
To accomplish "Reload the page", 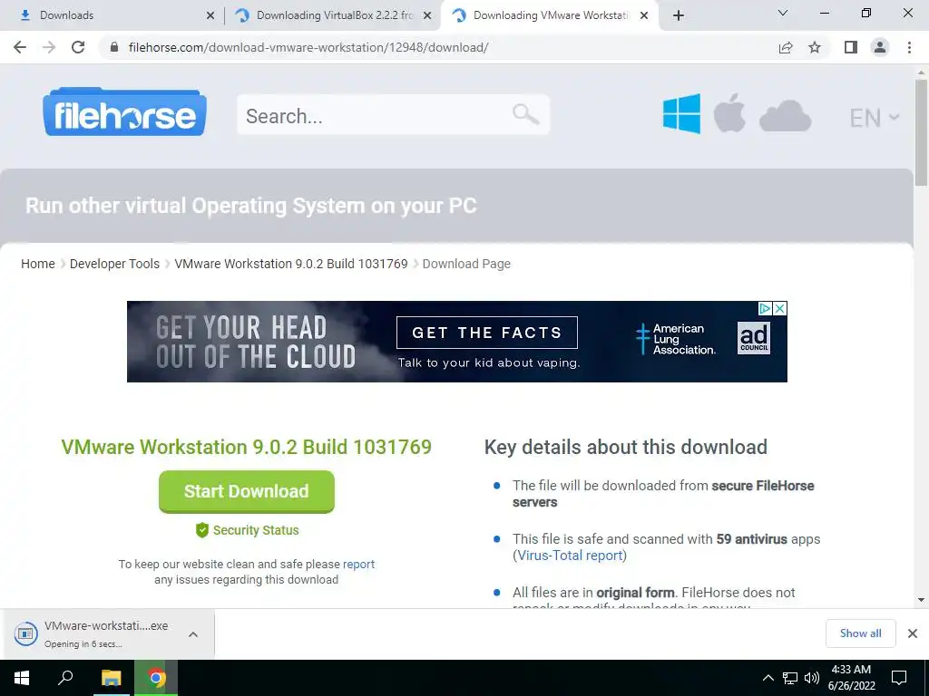I will point(78,47).
